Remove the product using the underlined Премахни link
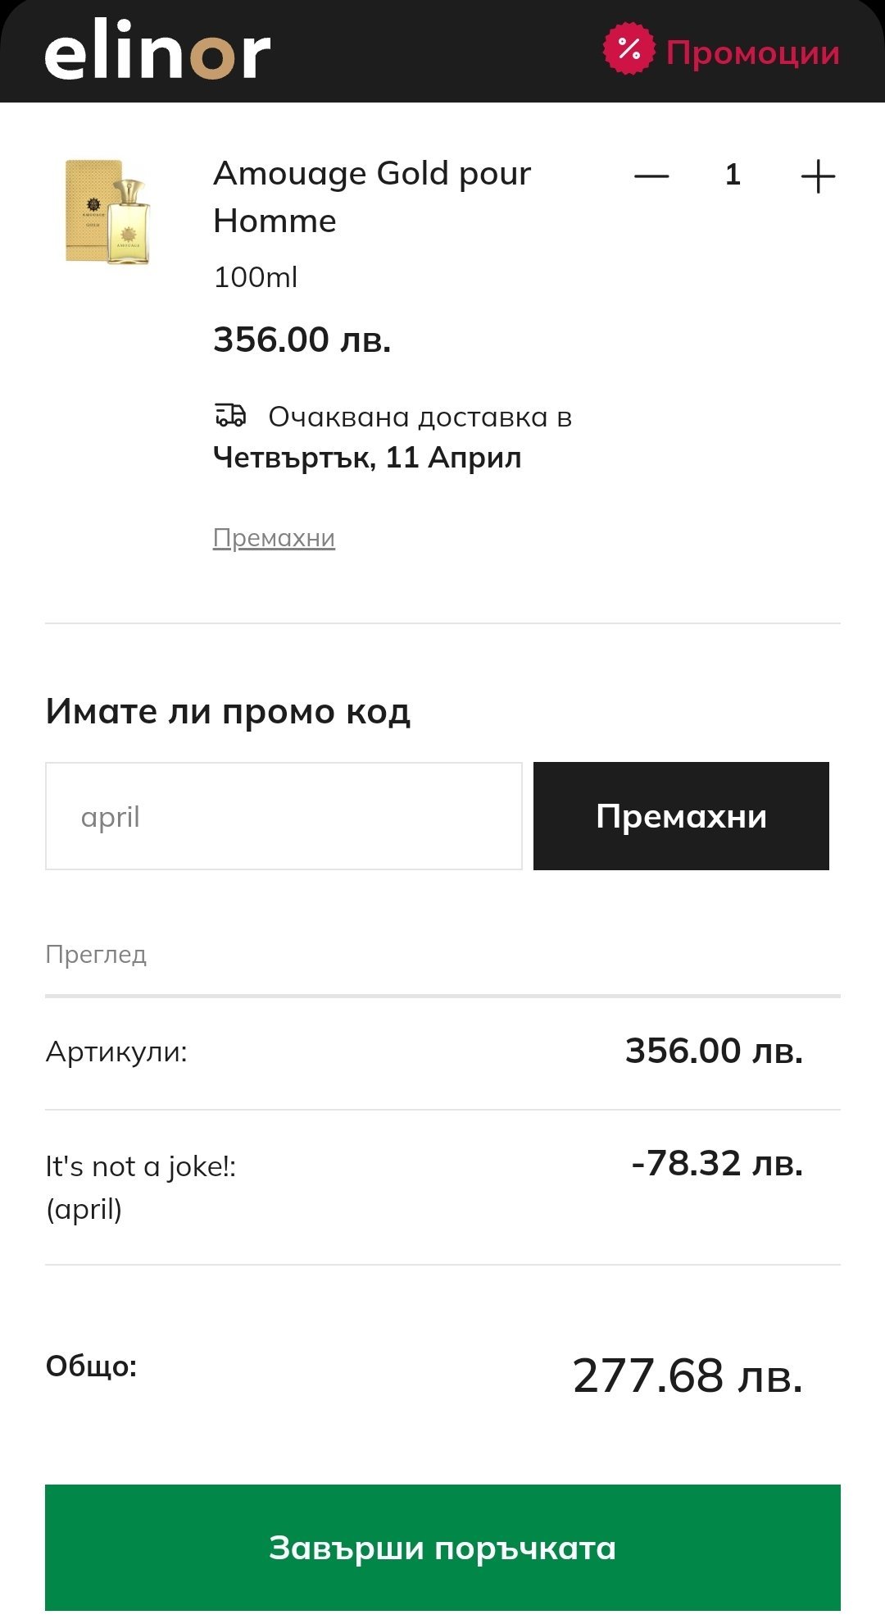Screen dimensions: 885x1624 [274, 538]
